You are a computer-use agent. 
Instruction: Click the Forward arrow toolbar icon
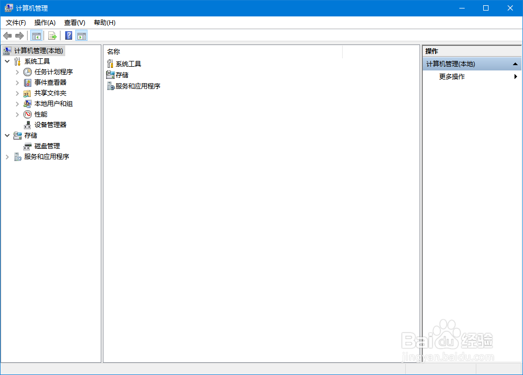click(20, 35)
